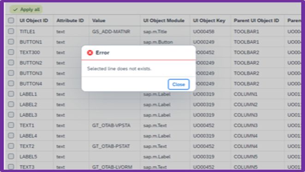
Task: Click the COLUMN1 parent object cell
Action: click(245, 94)
